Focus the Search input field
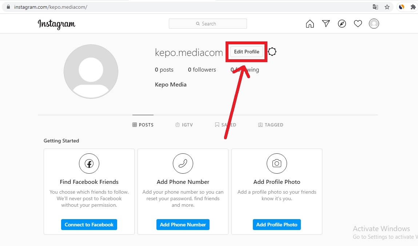 coord(208,24)
